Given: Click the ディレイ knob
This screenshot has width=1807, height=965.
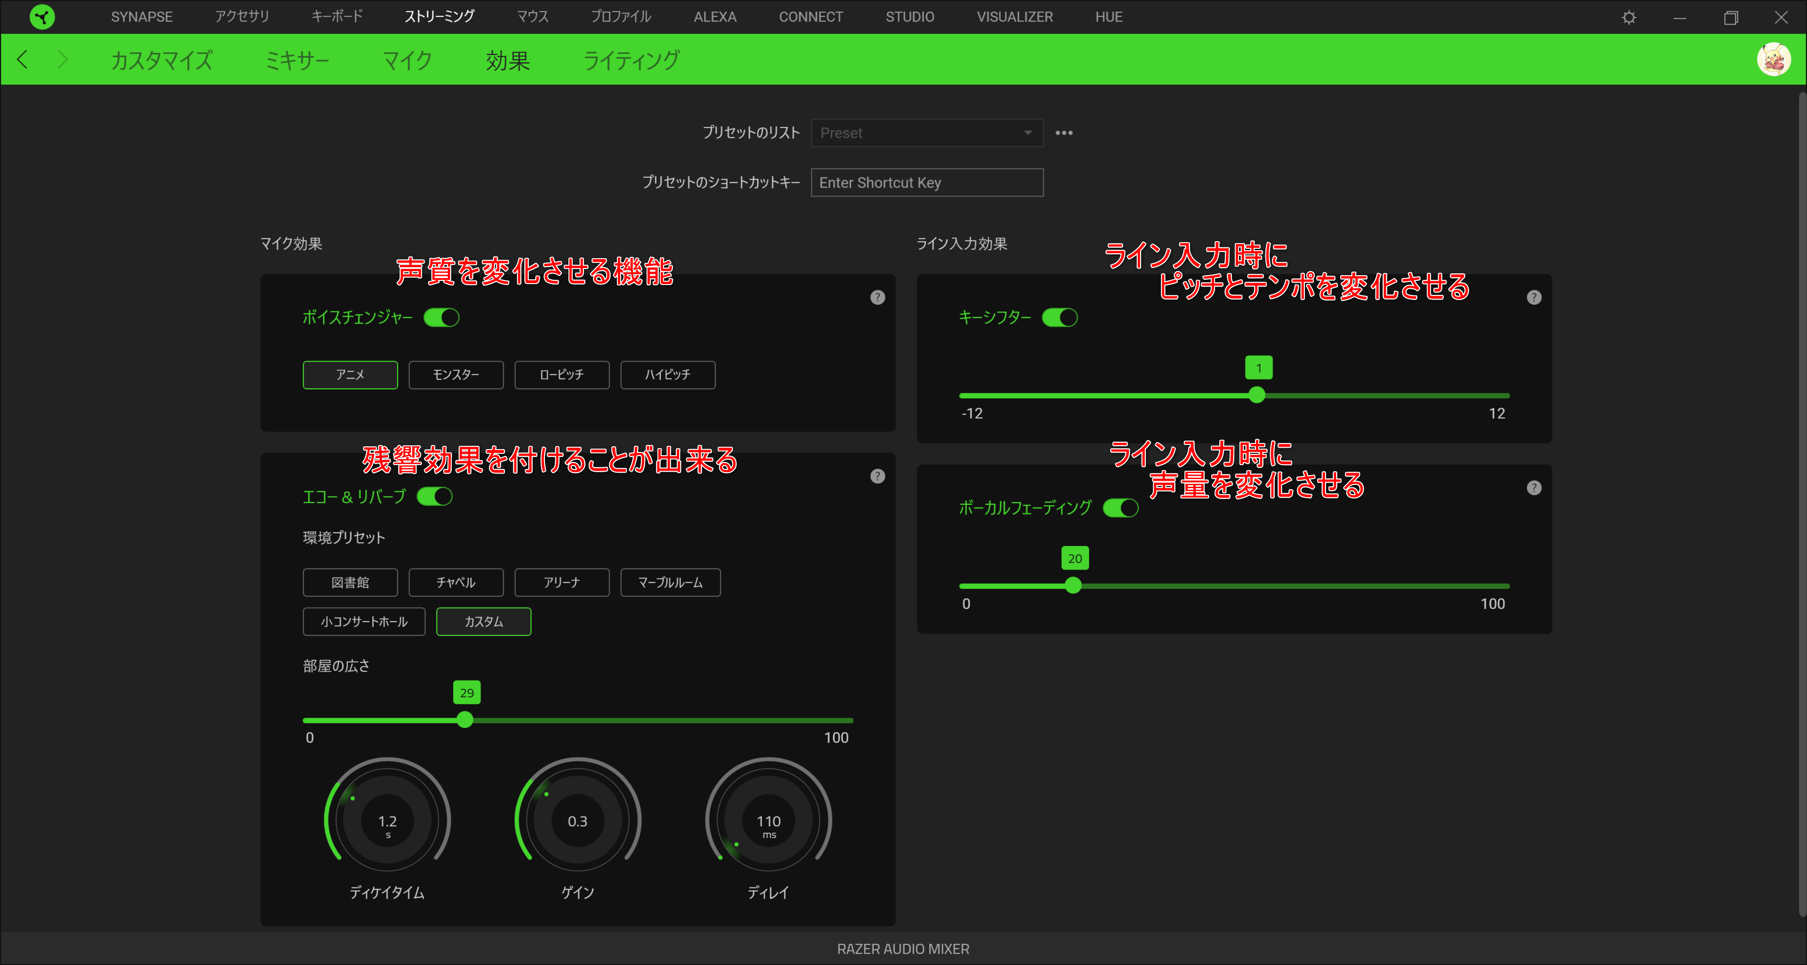Looking at the screenshot, I should tap(769, 820).
